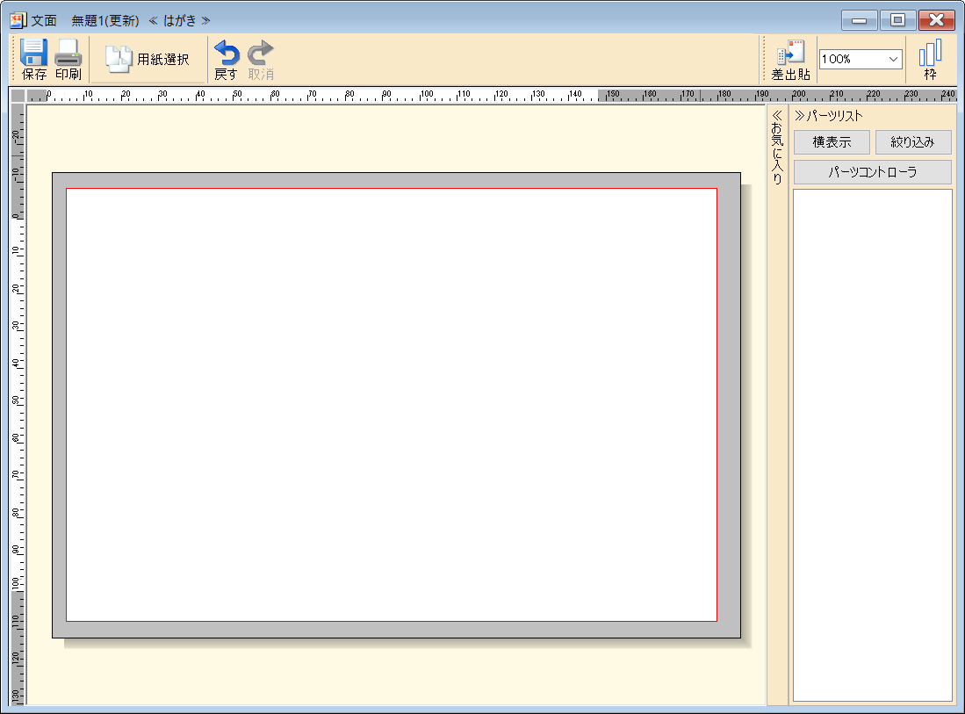Click the blank white postcard canvas
Screen dimensions: 965x714
click(391, 404)
